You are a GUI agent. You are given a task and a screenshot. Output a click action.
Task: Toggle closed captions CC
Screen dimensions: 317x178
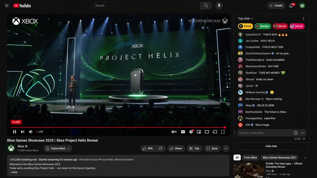tap(183, 132)
